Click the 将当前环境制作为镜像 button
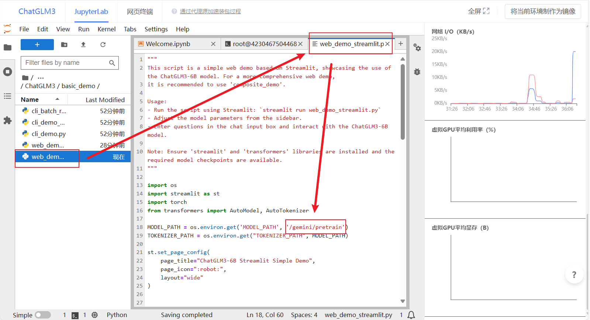Screen dimensions: 590x320 coord(542,11)
